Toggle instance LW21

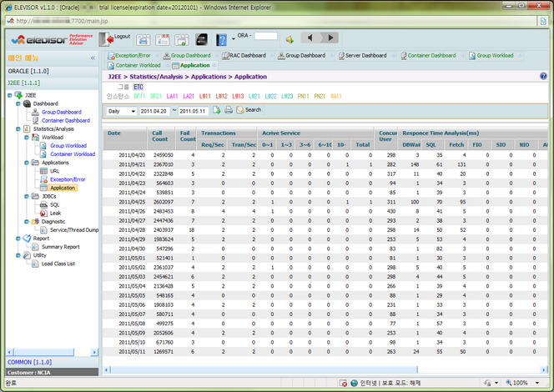254,96
